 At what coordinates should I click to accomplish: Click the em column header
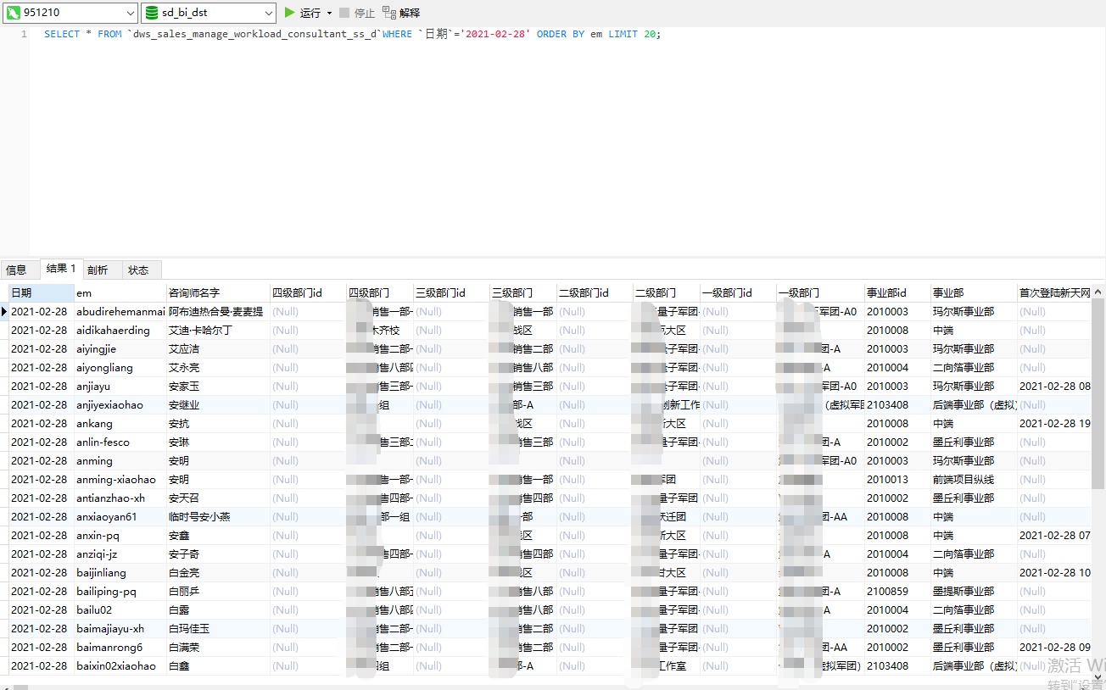pos(120,292)
